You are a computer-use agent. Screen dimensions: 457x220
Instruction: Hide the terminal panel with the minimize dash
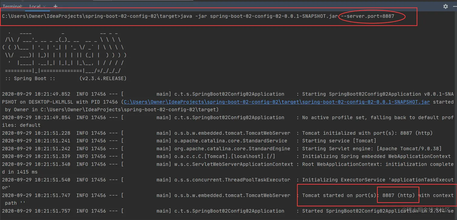[x=454, y=6]
